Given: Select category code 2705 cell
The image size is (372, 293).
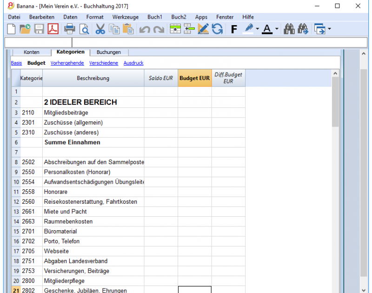Looking at the screenshot, I should [x=31, y=251].
